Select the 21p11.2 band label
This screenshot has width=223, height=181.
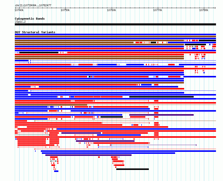(20, 22)
